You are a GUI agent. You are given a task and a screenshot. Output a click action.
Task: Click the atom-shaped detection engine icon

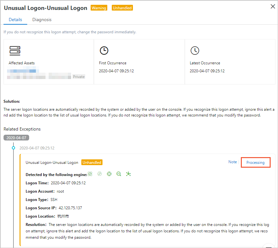pyautogui.click(x=90, y=174)
